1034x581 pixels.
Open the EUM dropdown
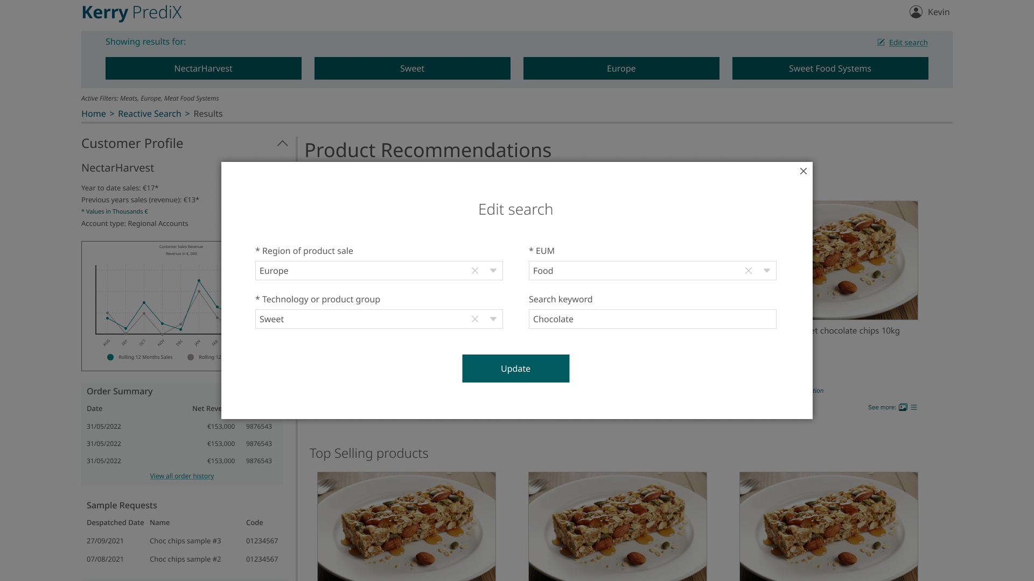[x=766, y=271]
